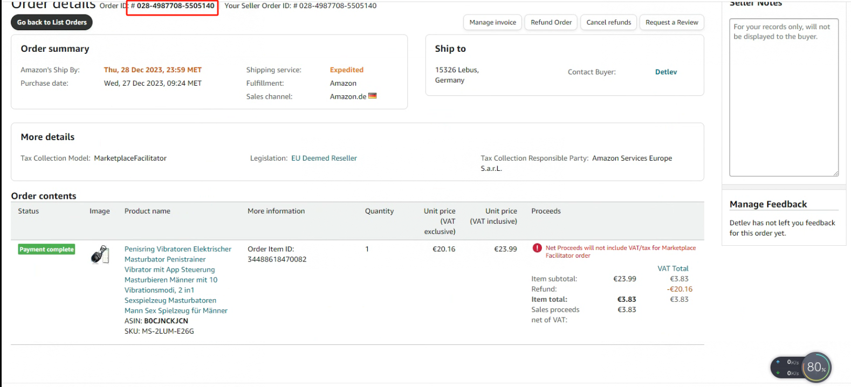This screenshot has height=387, width=851.
Task: Open the EU Deemed Reseller legislation link
Action: 324,158
